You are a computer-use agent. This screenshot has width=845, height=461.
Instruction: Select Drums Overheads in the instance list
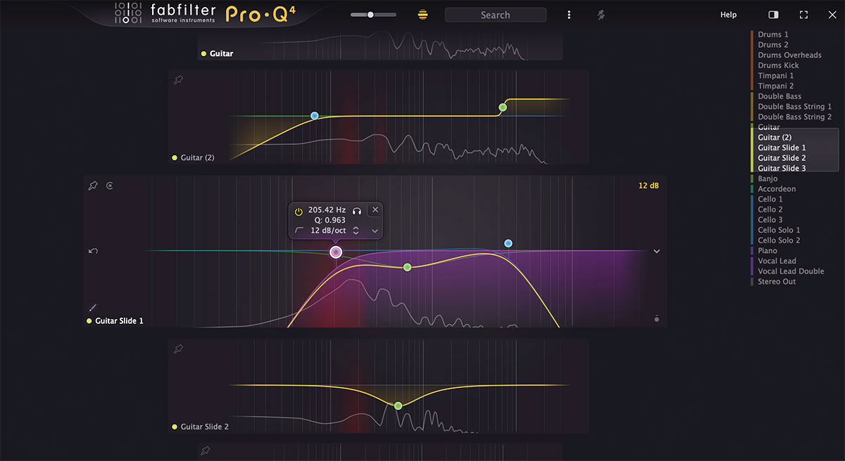pyautogui.click(x=789, y=55)
